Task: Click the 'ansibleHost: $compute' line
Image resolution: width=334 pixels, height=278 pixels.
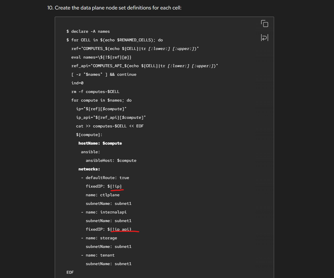Action: [x=111, y=160]
